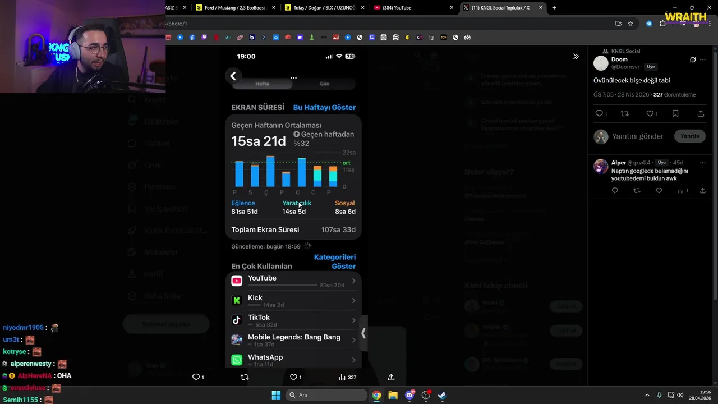Open Doom's profile avatar
The image size is (718, 404).
point(601,63)
